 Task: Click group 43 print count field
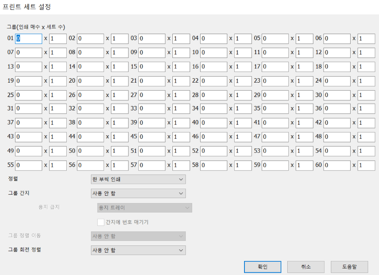28,137
